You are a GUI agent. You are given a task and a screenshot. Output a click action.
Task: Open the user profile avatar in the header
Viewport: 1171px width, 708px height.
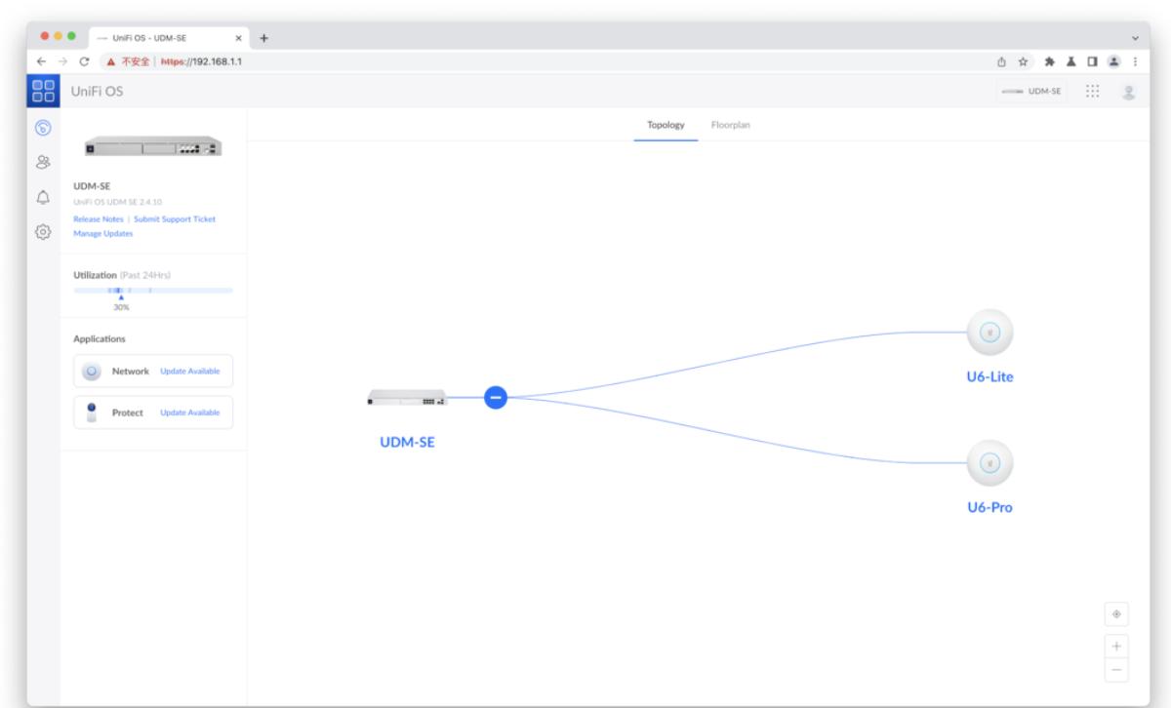click(x=1130, y=92)
